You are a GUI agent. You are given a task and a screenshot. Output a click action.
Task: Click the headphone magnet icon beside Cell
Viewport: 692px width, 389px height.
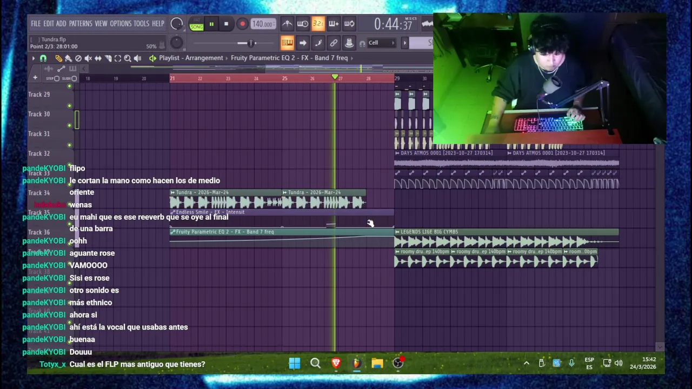[362, 43]
